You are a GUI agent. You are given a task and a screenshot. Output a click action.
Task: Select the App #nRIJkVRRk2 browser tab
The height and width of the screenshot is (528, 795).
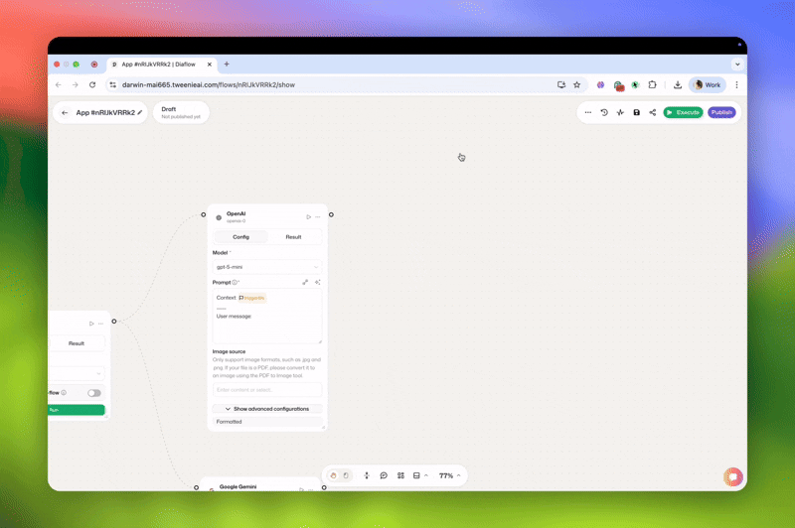(x=161, y=65)
